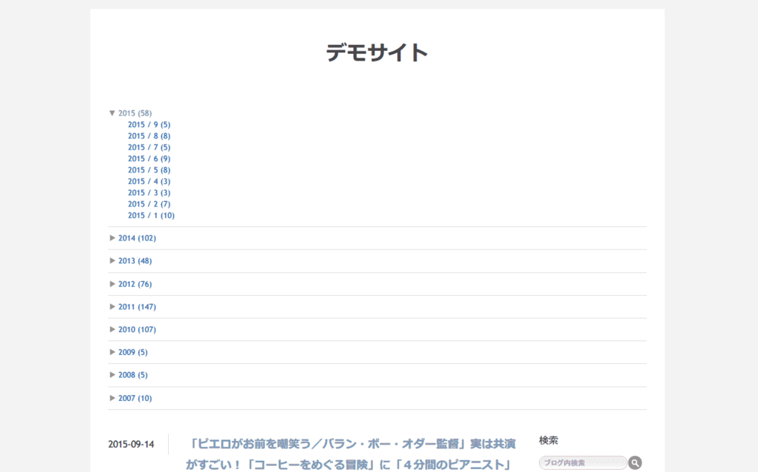Click the 2015-09-14 post date

click(131, 445)
